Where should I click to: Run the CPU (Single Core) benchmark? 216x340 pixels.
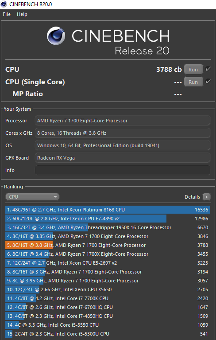click(x=193, y=82)
